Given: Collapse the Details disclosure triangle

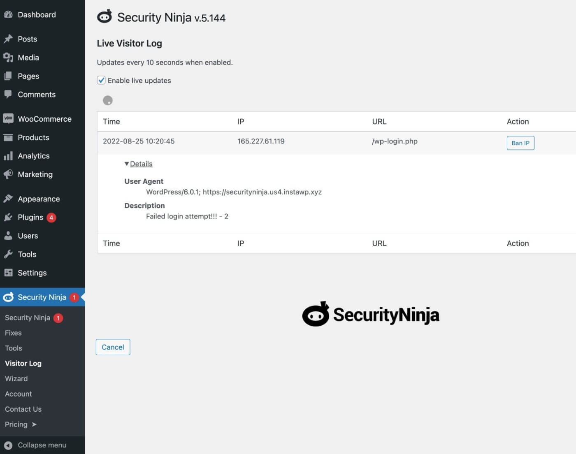Looking at the screenshot, I should point(127,164).
